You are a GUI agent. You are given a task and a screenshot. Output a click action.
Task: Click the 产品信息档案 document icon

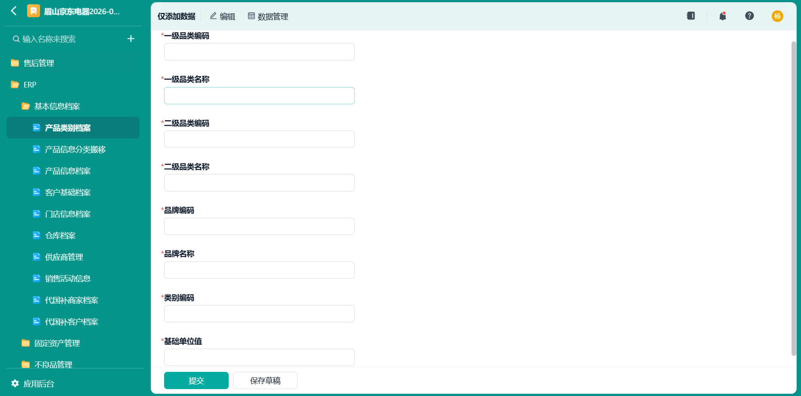click(37, 171)
